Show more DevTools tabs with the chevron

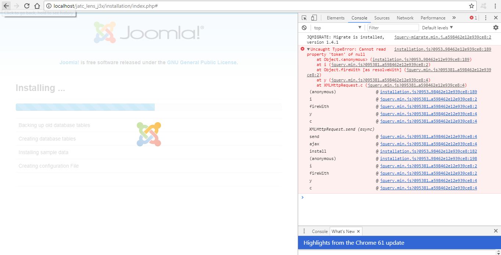[x=454, y=18]
